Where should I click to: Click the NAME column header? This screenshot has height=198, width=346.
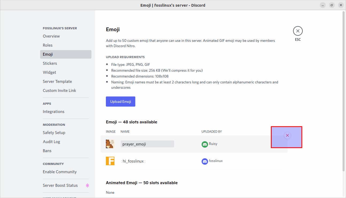coord(125,132)
